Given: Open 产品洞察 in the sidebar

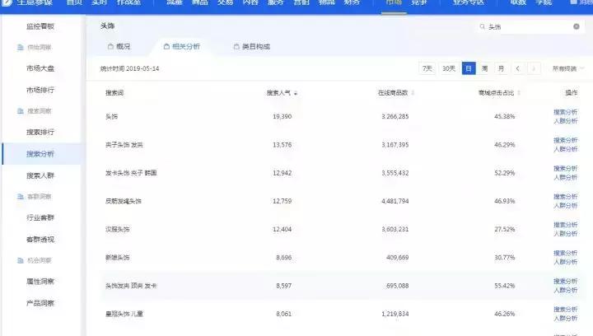Looking at the screenshot, I should [x=40, y=303].
